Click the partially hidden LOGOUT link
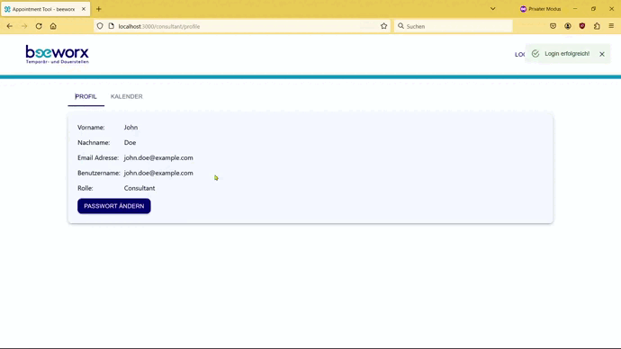Viewport: 621px width, 349px height. [520, 55]
